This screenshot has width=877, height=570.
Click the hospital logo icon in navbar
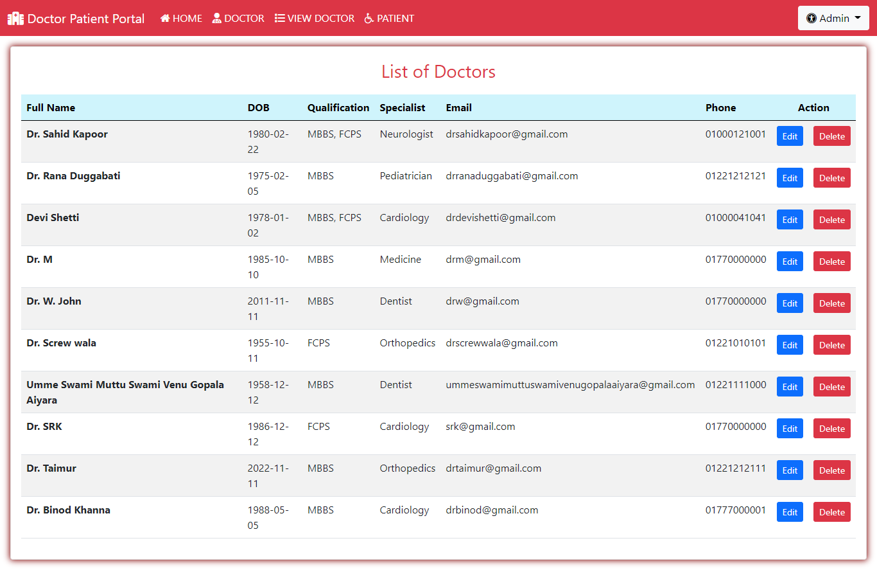click(15, 19)
